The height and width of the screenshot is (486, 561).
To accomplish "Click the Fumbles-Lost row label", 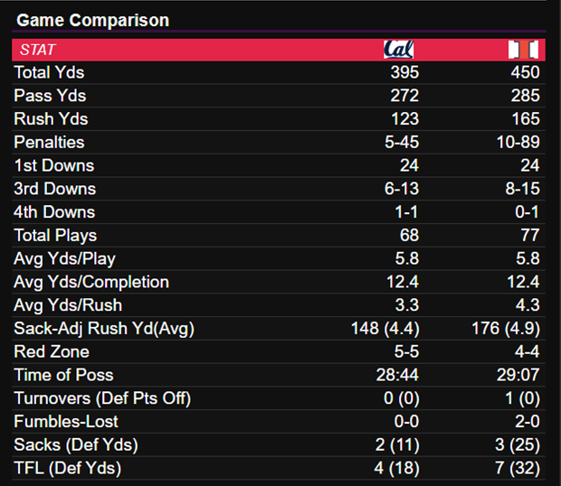I will coord(66,422).
